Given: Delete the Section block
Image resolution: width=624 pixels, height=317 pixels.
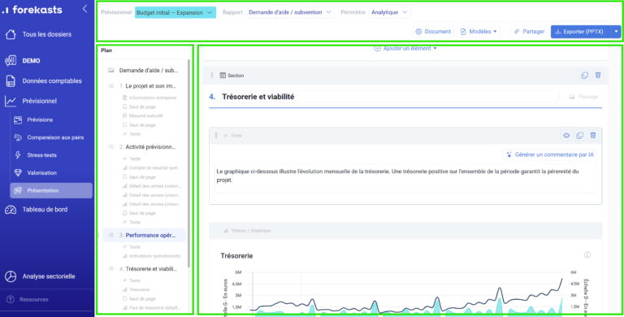Looking at the screenshot, I should pos(598,76).
